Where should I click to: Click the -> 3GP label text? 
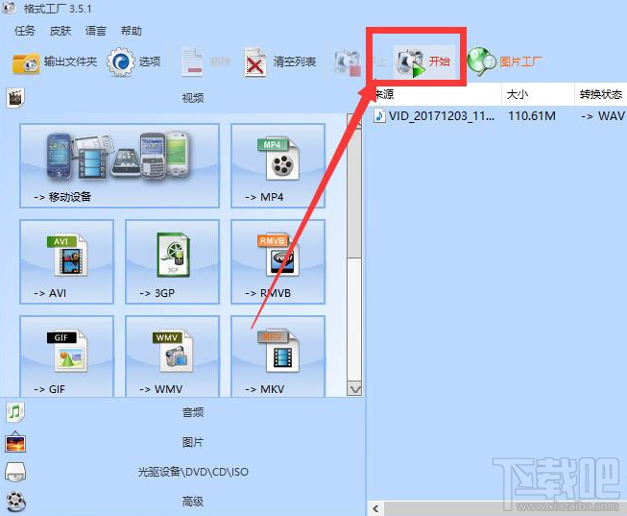click(157, 293)
